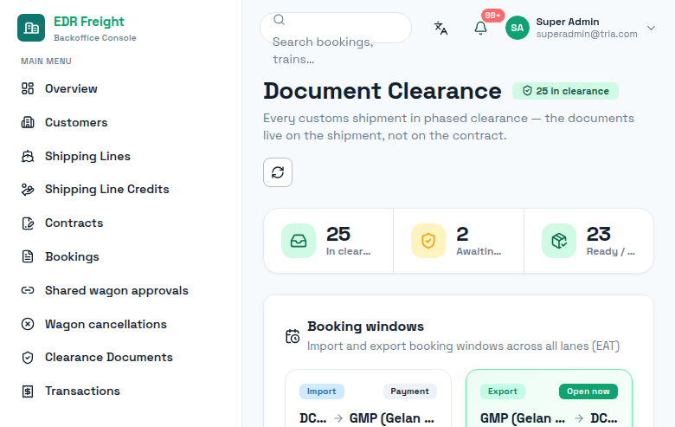Click the Payment status tag
675x427 pixels.
[x=410, y=391]
